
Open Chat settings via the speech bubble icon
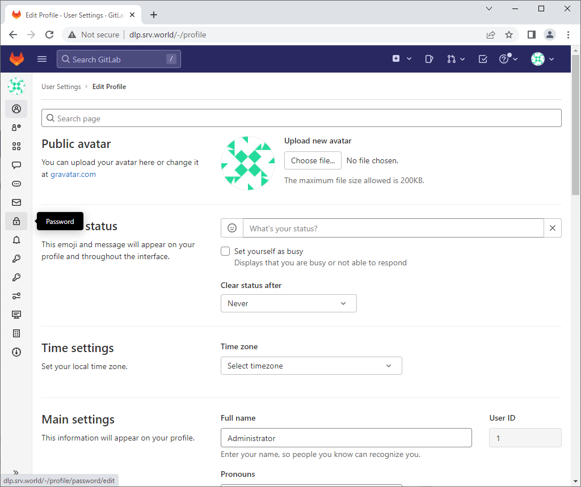(x=16, y=164)
